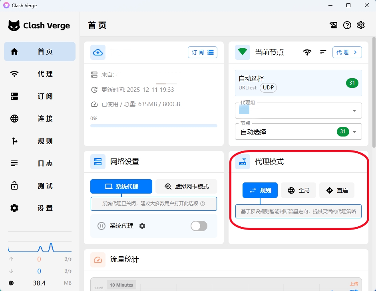
Task: Expand the 代理组 dropdown
Action: tap(354, 111)
